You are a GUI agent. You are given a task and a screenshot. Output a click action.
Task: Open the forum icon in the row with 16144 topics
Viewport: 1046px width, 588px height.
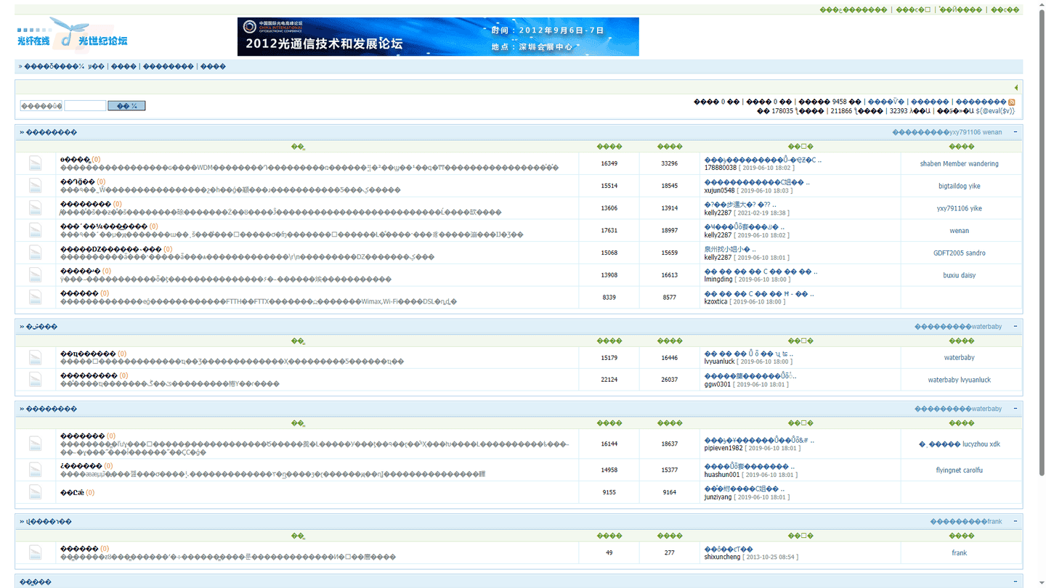[x=35, y=444]
